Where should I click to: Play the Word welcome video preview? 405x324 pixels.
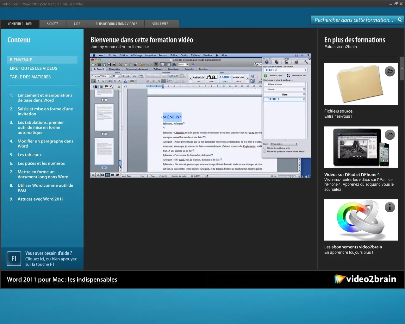200,116
